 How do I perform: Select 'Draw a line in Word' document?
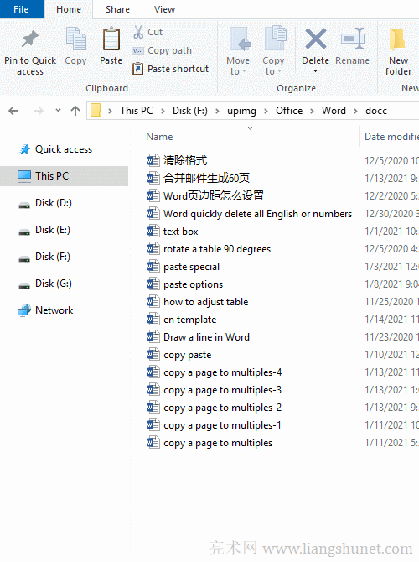(x=206, y=337)
